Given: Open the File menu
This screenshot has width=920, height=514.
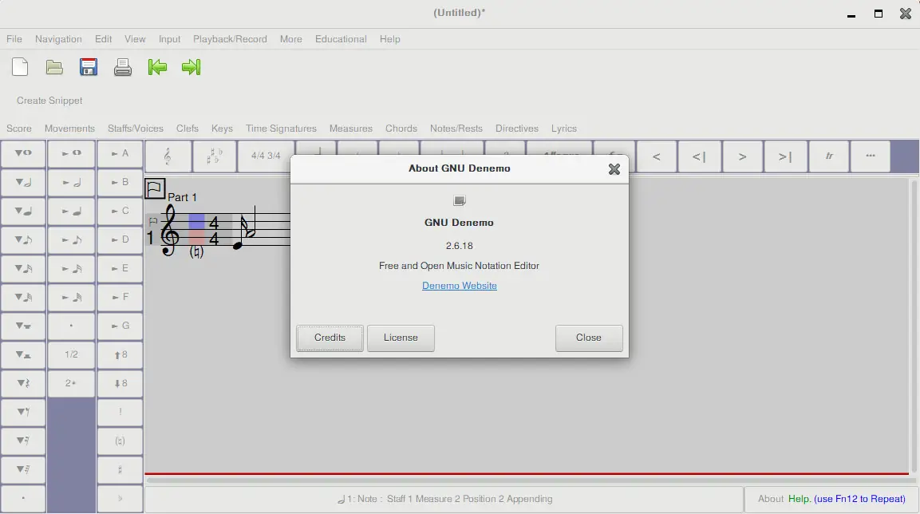Looking at the screenshot, I should (x=14, y=39).
